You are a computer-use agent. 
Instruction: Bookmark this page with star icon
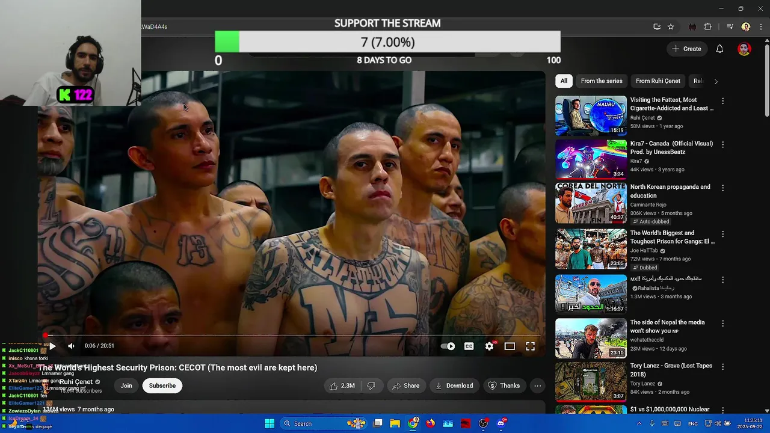(671, 26)
